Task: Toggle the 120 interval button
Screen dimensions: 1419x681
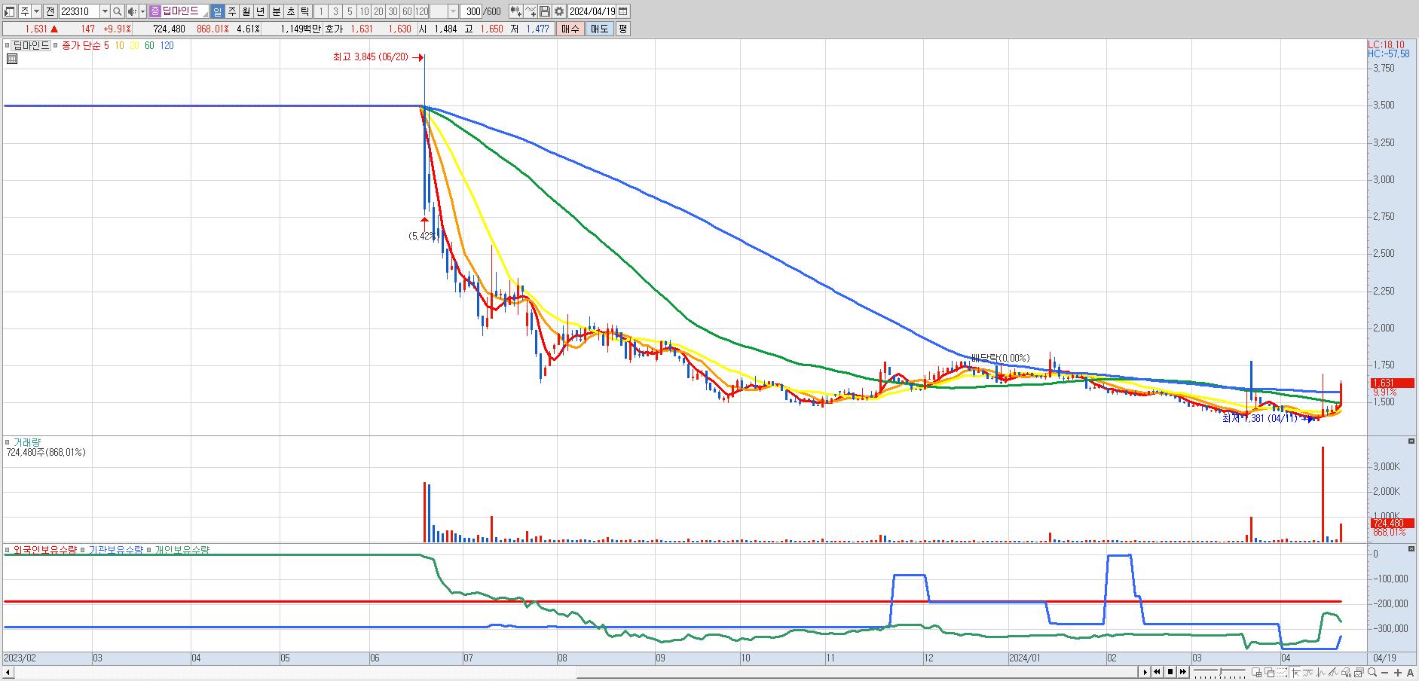Action: 421,11
